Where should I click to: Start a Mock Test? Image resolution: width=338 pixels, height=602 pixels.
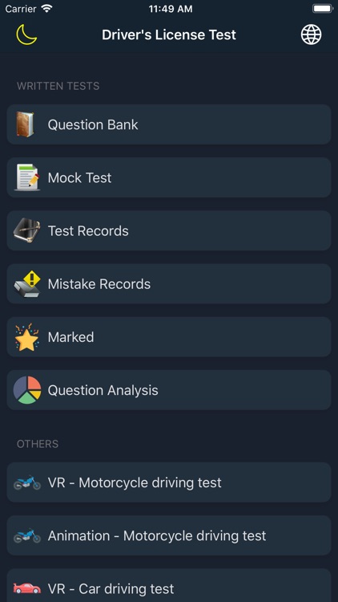pos(169,177)
